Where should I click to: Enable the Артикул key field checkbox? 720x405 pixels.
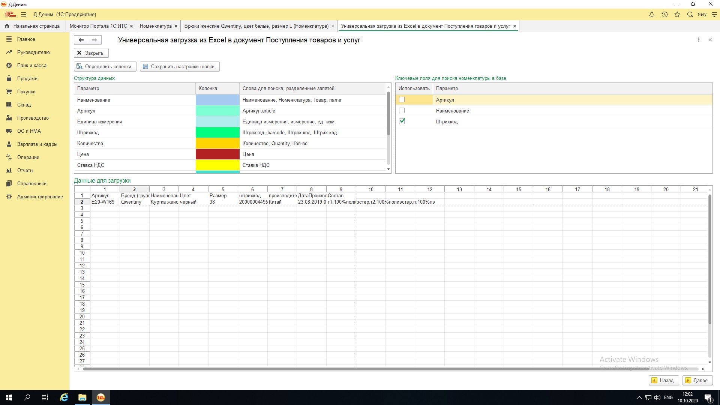click(x=402, y=100)
